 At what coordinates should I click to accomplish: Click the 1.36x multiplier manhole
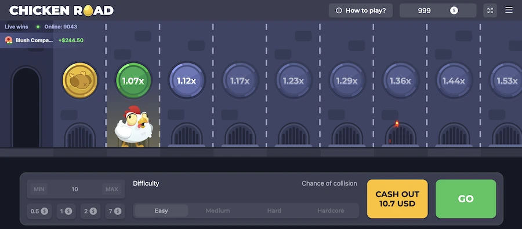pos(400,80)
